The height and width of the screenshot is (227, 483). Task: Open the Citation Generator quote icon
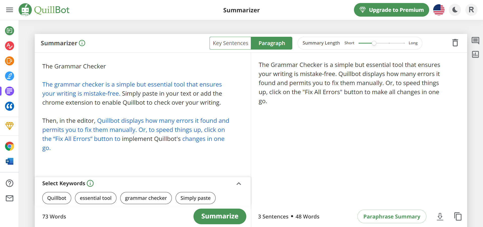[10, 106]
